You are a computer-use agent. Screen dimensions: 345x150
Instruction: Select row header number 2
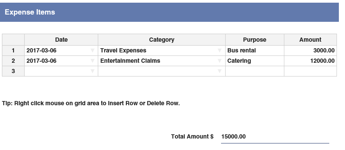pyautogui.click(x=13, y=61)
